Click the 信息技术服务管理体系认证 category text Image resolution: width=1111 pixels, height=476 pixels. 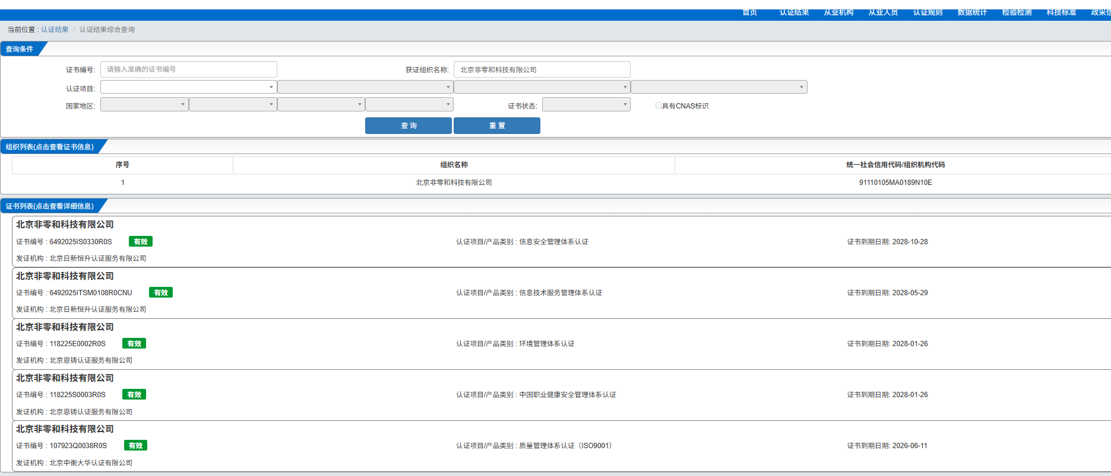(x=561, y=293)
